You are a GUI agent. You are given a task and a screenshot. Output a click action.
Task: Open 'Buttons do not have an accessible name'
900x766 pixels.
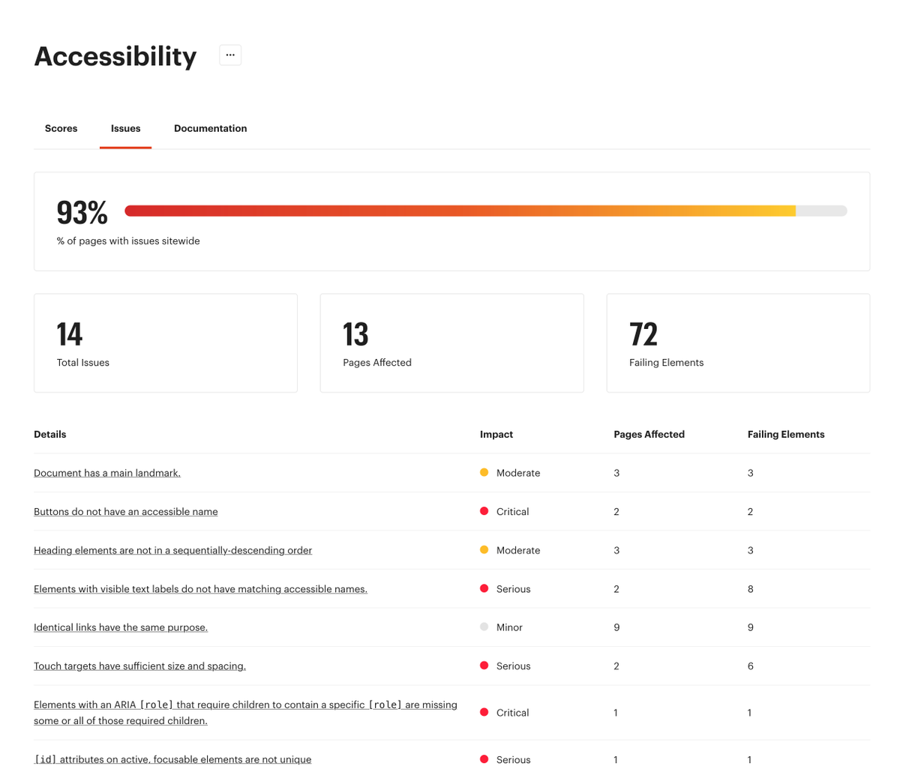coord(126,512)
